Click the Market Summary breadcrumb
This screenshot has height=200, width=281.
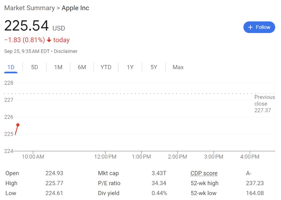[29, 8]
